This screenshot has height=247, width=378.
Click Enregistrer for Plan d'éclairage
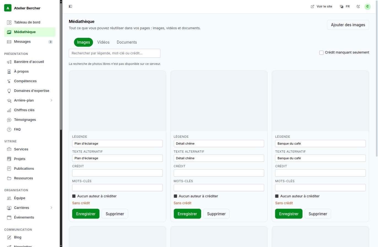pyautogui.click(x=86, y=214)
